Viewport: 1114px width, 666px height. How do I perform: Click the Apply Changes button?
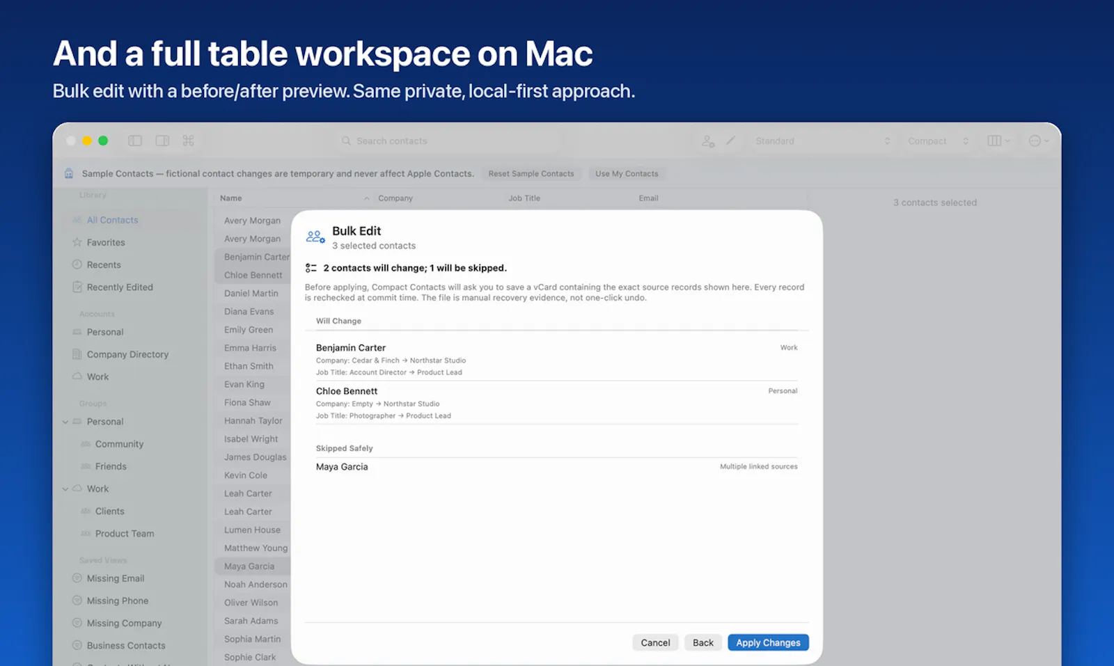click(x=768, y=642)
